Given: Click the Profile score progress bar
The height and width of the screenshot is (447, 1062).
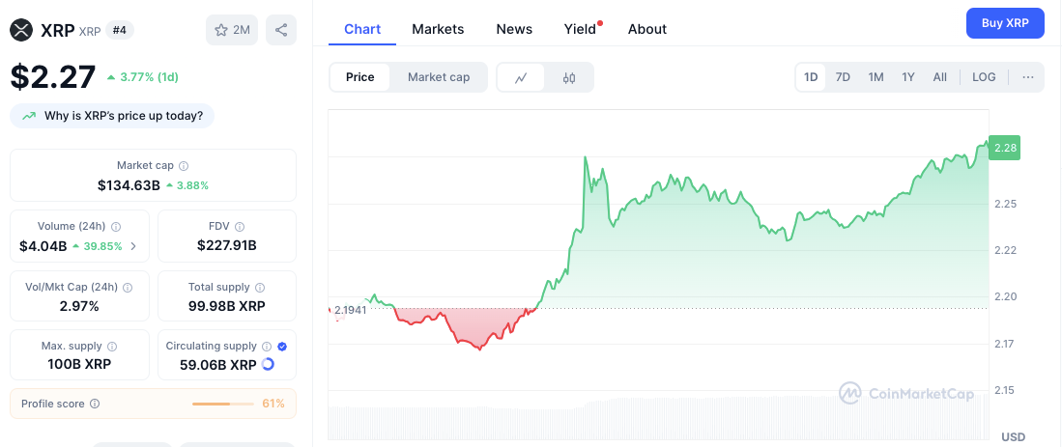Looking at the screenshot, I should coord(223,404).
